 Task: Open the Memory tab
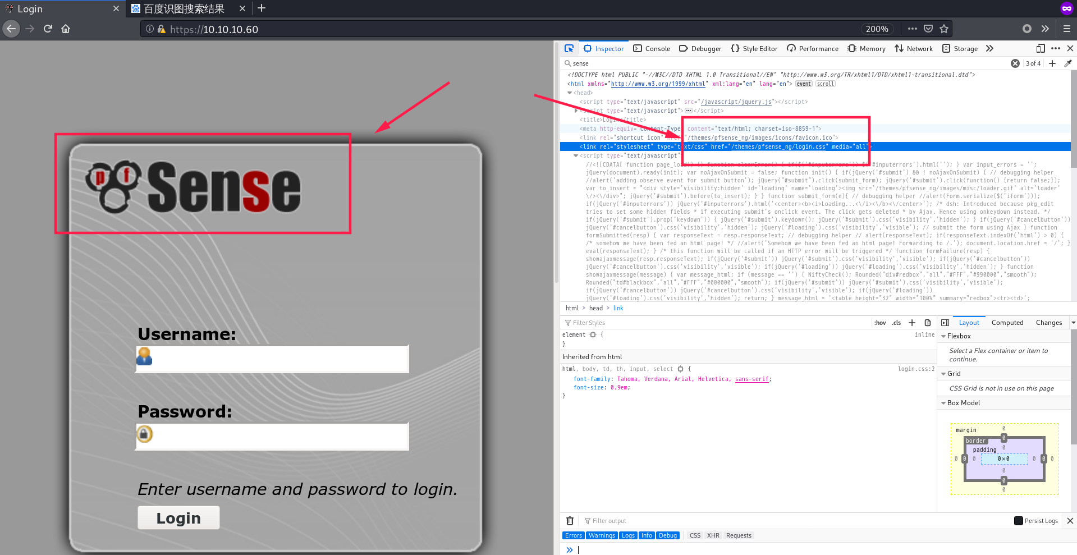[x=867, y=49]
